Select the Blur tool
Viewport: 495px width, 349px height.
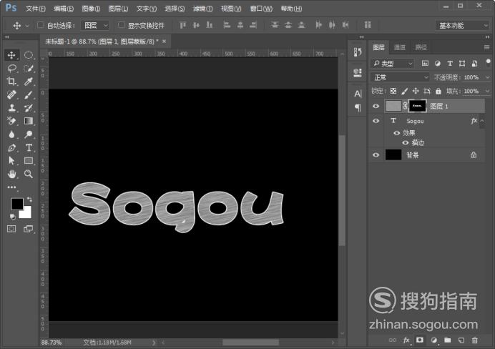pos(11,134)
